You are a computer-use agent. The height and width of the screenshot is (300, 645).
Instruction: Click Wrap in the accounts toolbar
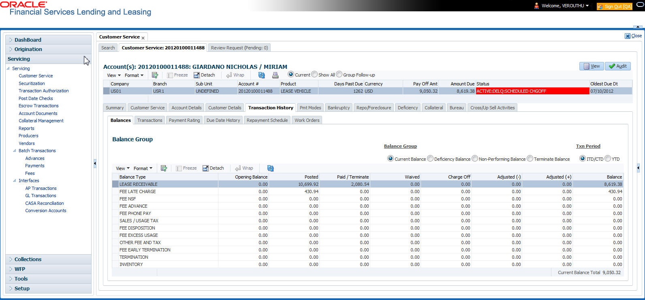click(235, 75)
